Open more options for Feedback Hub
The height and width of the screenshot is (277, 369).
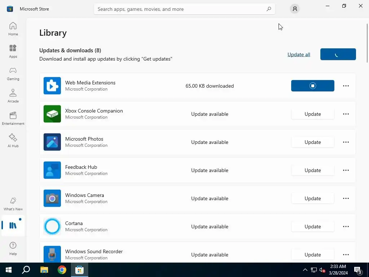[346, 170]
